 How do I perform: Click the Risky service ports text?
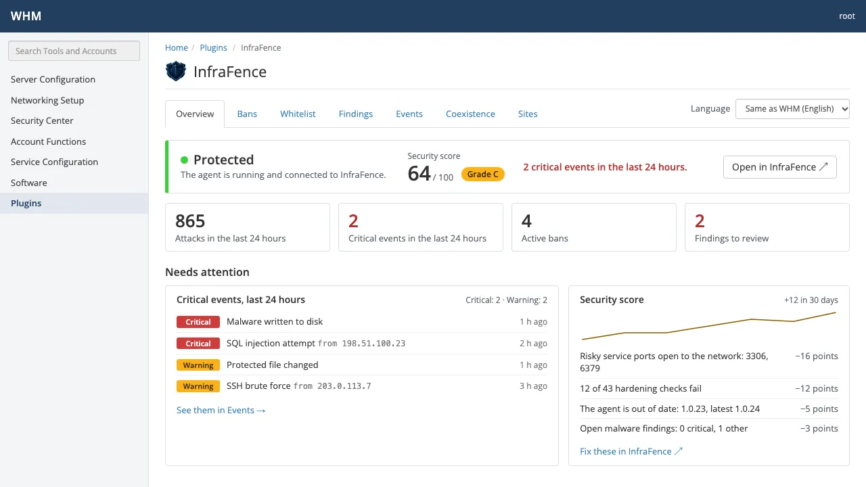click(675, 362)
